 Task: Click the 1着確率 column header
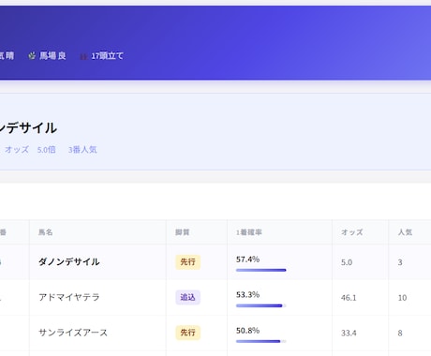click(x=249, y=232)
